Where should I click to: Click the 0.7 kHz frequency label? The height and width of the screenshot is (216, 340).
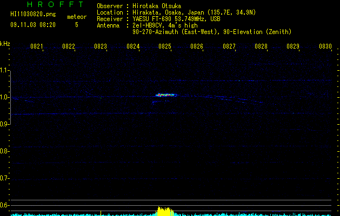[x=4, y=178]
